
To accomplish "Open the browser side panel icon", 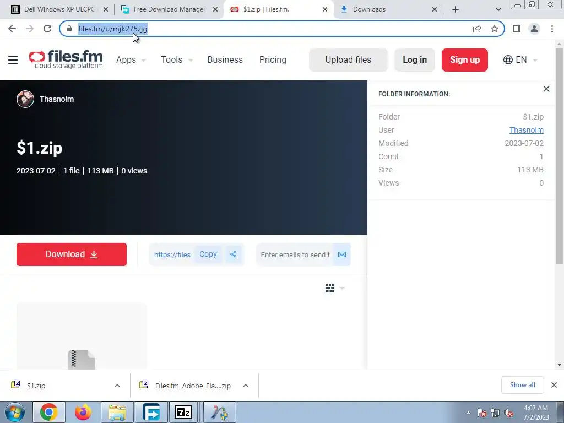I will [x=517, y=29].
